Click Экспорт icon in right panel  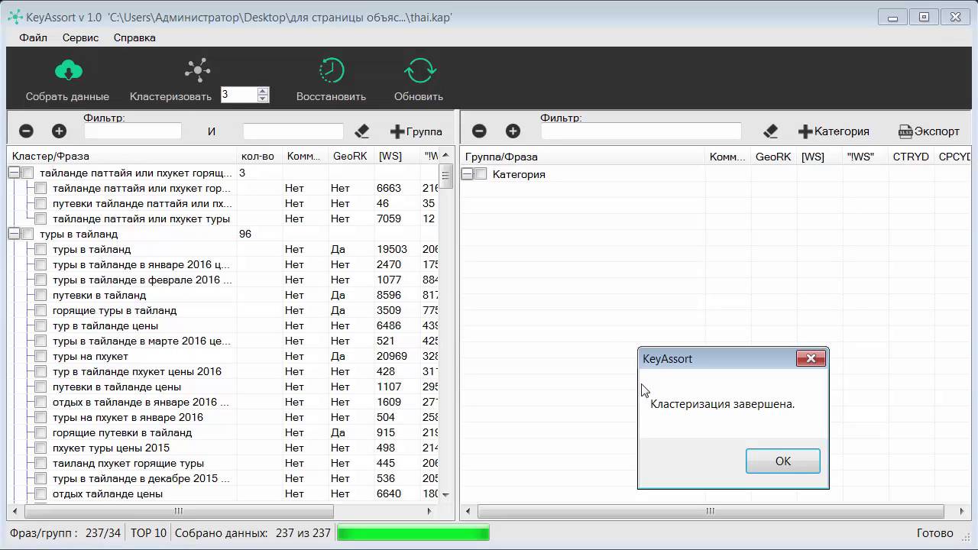click(905, 131)
